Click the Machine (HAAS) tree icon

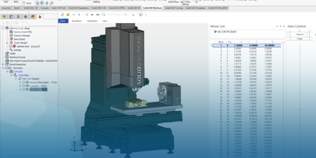[11, 32]
